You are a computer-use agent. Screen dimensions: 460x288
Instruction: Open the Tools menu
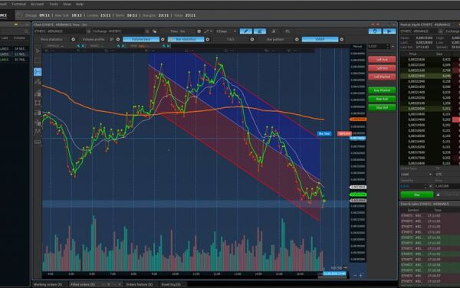[54, 4]
